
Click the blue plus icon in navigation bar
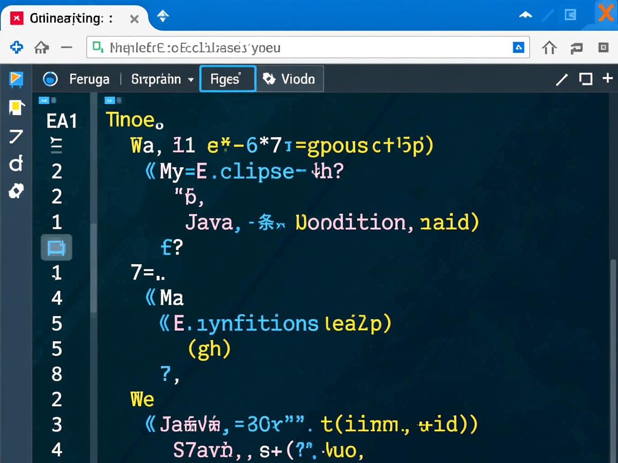coord(17,48)
